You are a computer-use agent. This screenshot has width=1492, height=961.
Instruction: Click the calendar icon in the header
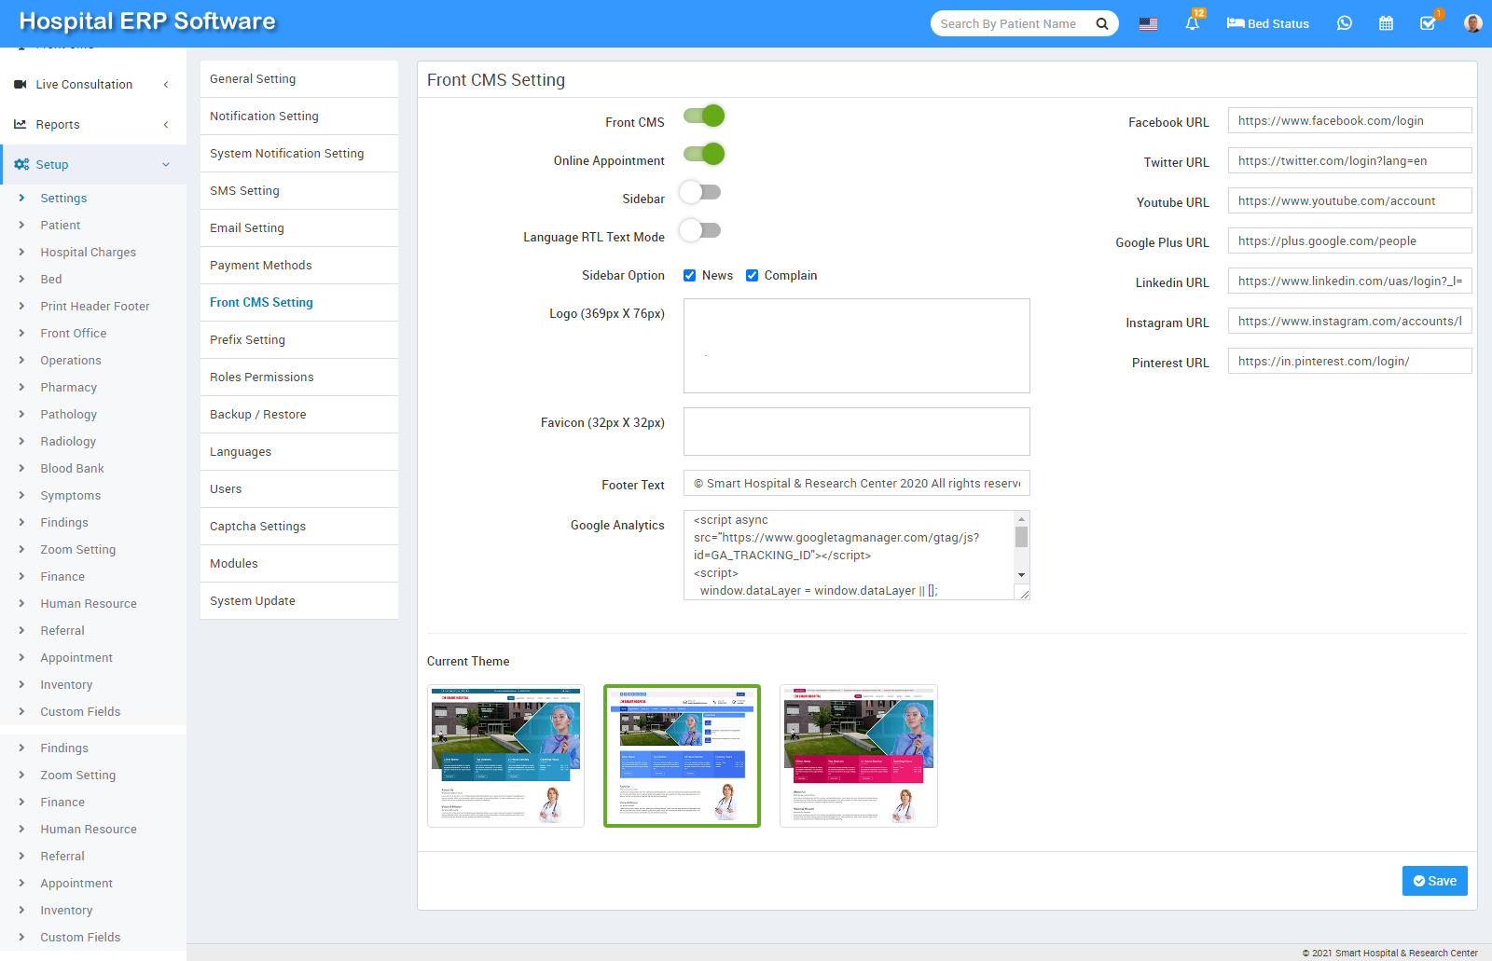point(1386,22)
